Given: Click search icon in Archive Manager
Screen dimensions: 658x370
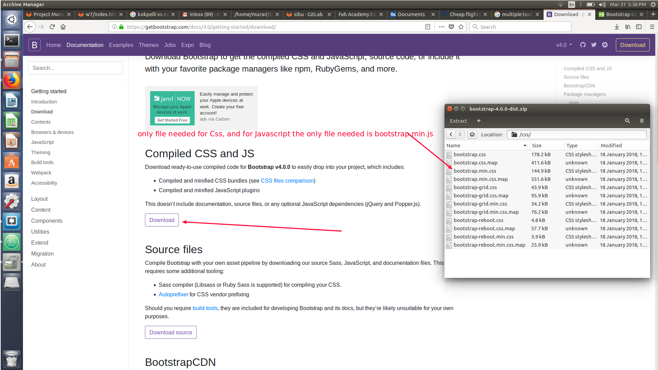Looking at the screenshot, I should tap(627, 121).
